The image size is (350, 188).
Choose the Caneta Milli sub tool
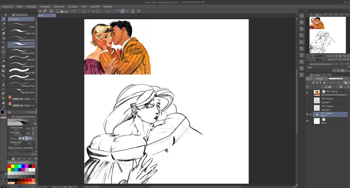(x=21, y=71)
